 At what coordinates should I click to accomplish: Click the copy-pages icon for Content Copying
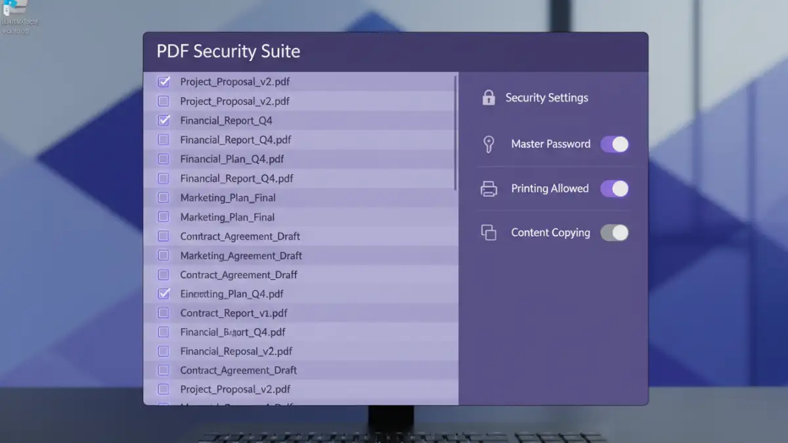point(489,232)
